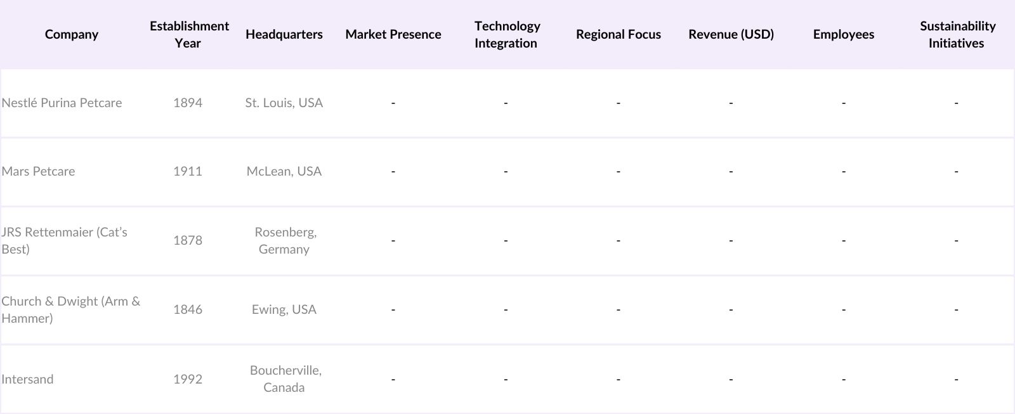The height and width of the screenshot is (414, 1015).
Task: Select the Nestlé Purina Petcare cell
Action: 62,103
